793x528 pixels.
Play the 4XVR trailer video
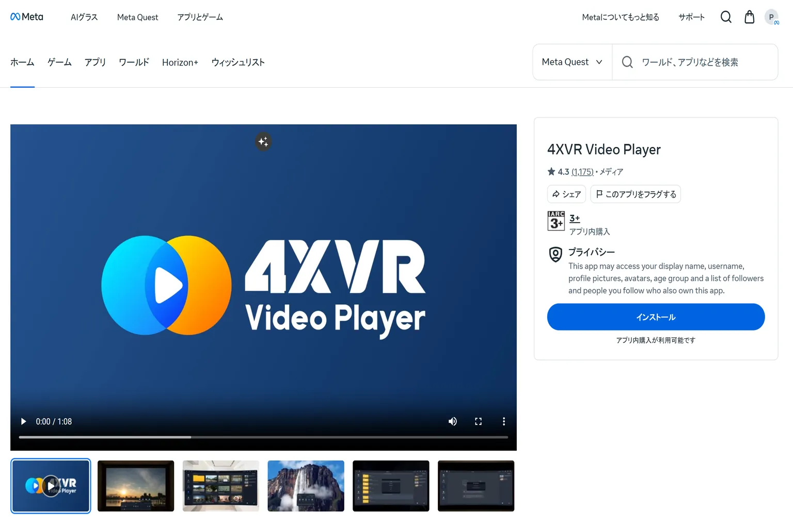tap(23, 421)
